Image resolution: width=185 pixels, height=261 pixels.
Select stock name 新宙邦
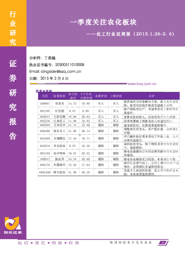tap(59, 159)
